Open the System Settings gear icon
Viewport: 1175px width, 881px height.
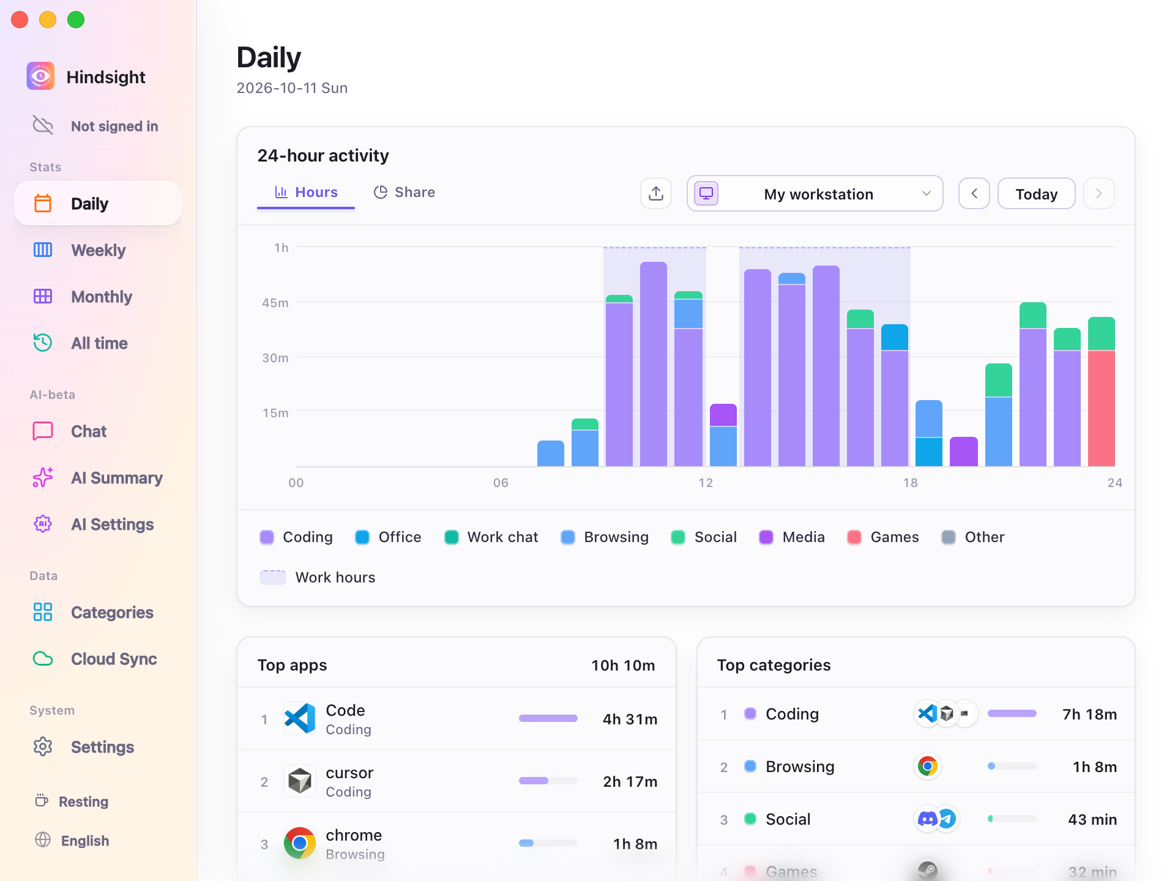click(43, 746)
